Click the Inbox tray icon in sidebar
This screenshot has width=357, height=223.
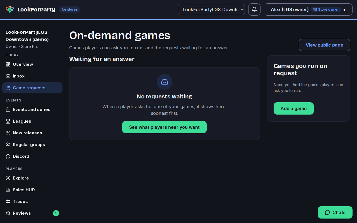tap(8, 76)
